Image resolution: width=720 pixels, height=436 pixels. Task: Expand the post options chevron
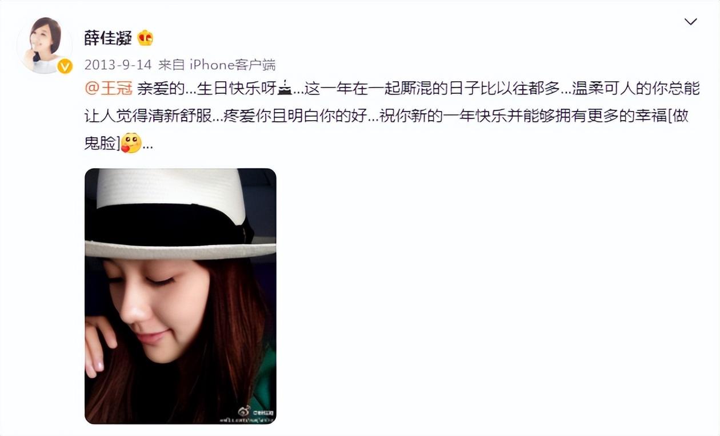coord(690,22)
